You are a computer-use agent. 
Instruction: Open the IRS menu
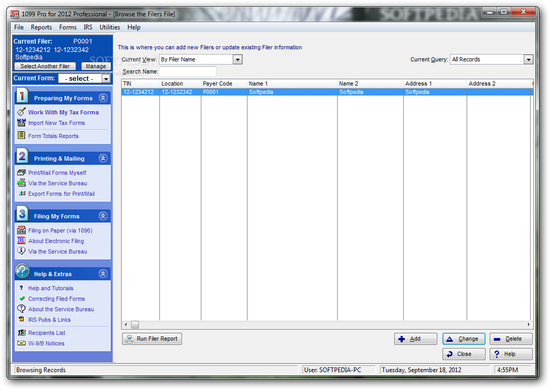(88, 27)
